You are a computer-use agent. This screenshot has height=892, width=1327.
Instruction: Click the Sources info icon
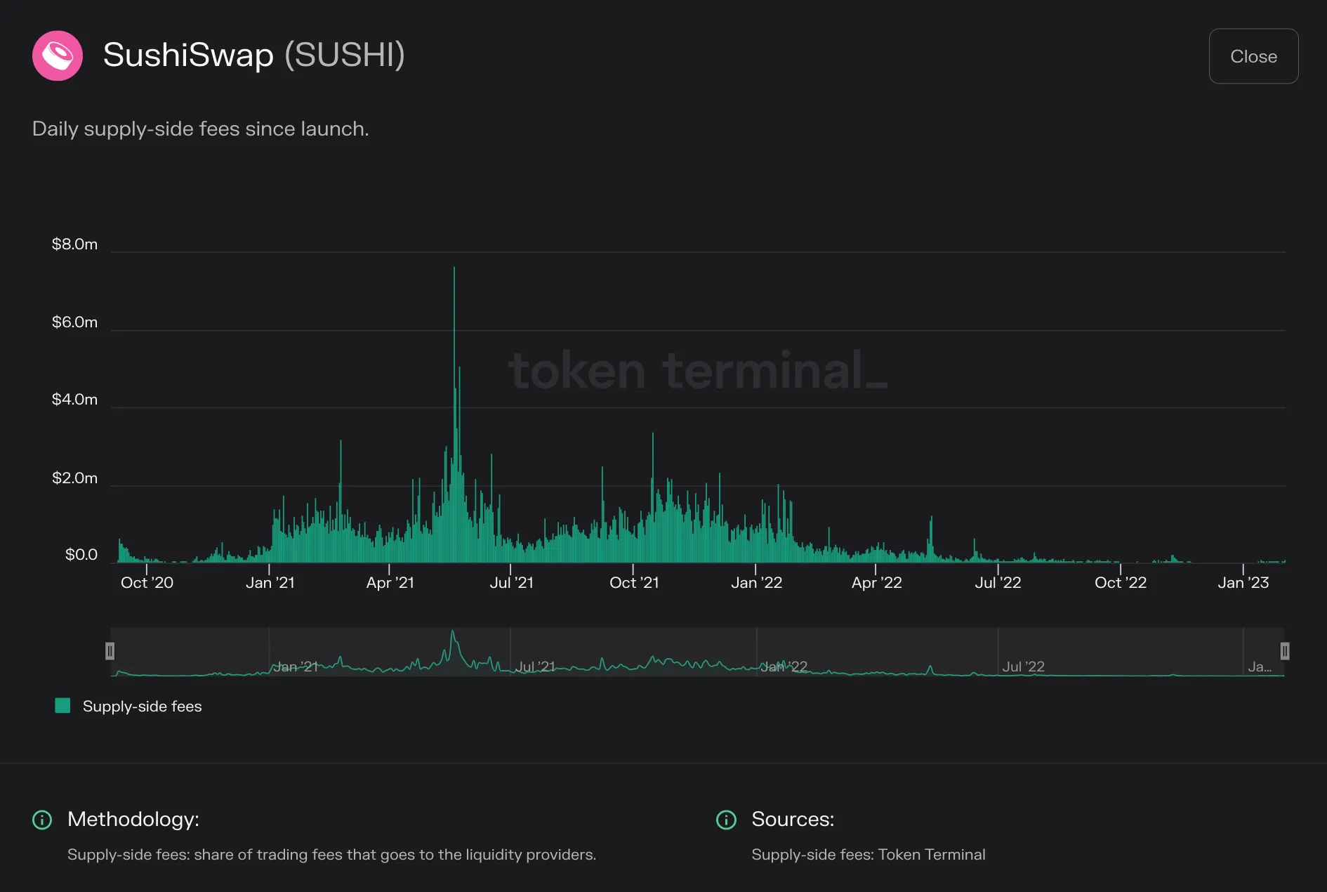click(726, 820)
